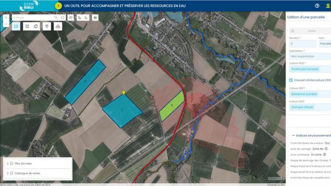Click the address search magnifier icon
This screenshot has width=331, height=186.
coord(56,17)
